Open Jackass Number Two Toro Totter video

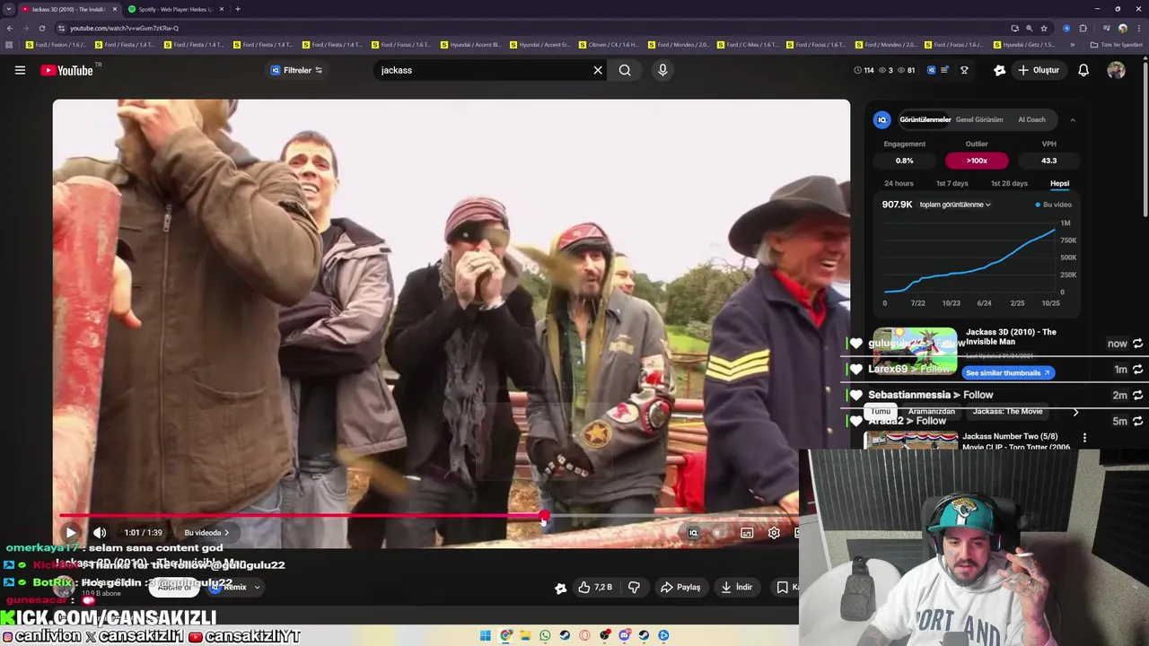[1015, 441]
